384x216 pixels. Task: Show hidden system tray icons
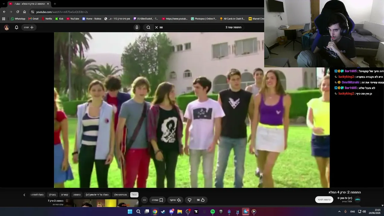tap(339, 211)
